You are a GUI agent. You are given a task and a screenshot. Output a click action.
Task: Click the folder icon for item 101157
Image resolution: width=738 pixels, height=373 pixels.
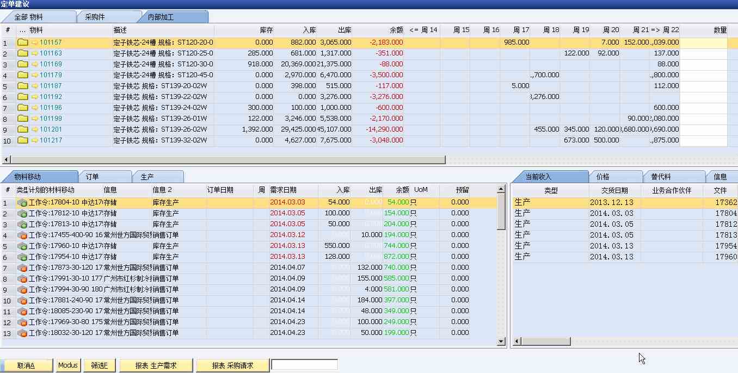22,42
